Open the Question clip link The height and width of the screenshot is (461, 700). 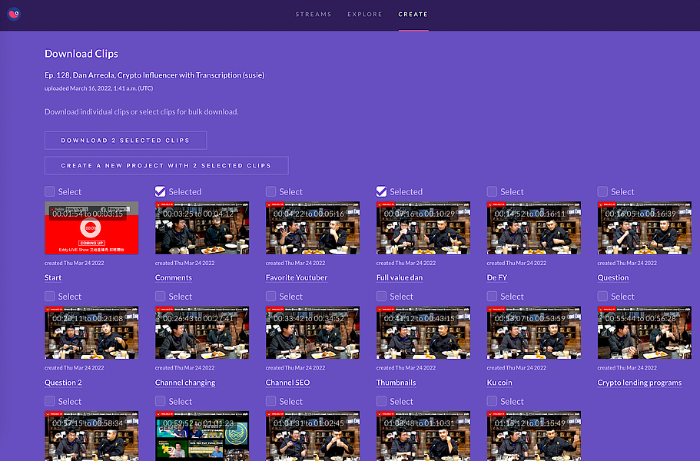(x=613, y=277)
